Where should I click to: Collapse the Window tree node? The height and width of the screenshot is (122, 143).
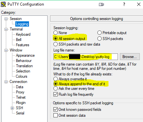click(x=6, y=50)
